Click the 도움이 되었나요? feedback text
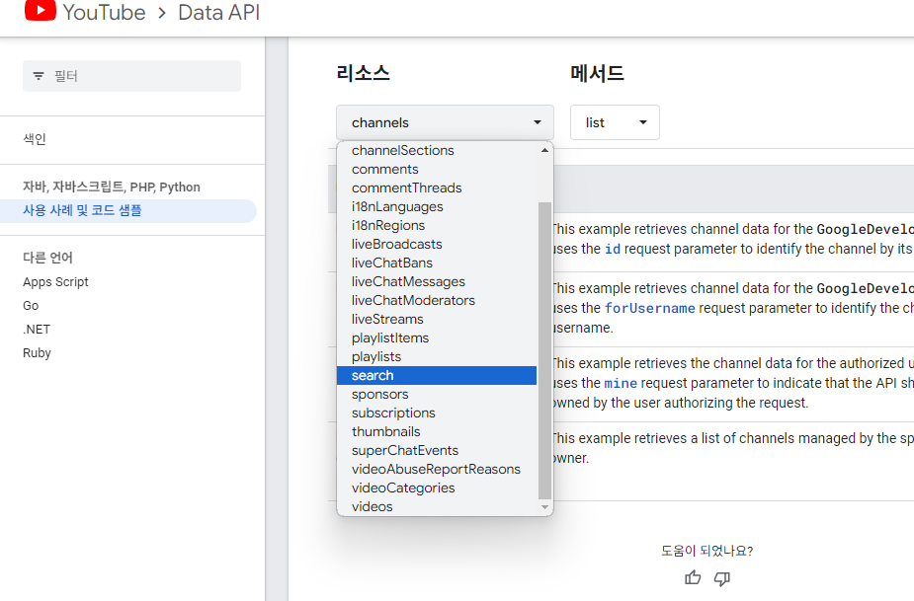The width and height of the screenshot is (914, 601). (707, 551)
